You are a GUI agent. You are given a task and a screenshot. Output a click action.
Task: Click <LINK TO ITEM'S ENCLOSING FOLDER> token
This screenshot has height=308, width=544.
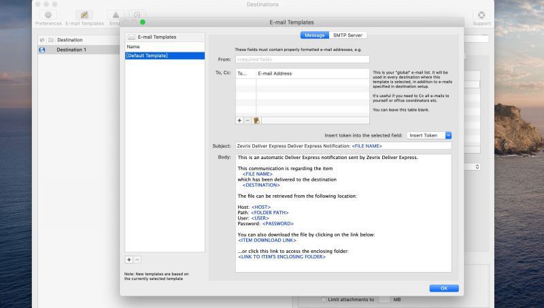click(282, 257)
